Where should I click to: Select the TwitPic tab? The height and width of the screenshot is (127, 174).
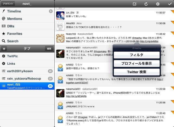[x=27, y=56]
